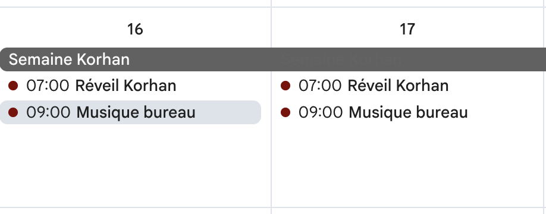Click red dot beside Réveil Korhan on day 16
This screenshot has width=546, height=214.
click(x=13, y=86)
